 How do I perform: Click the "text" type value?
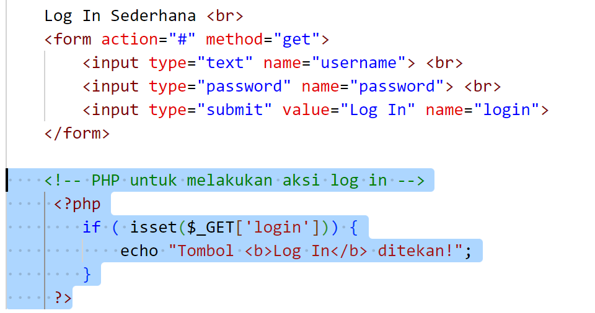point(224,63)
